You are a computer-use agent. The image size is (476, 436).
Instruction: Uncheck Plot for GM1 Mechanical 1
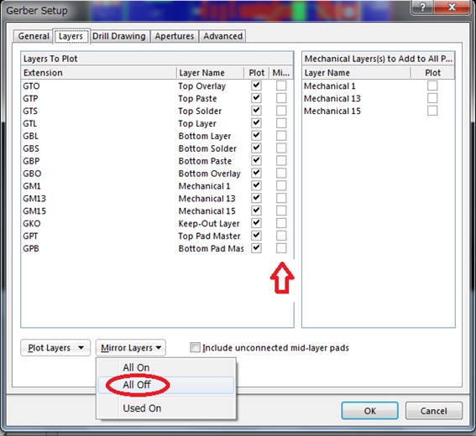(256, 185)
